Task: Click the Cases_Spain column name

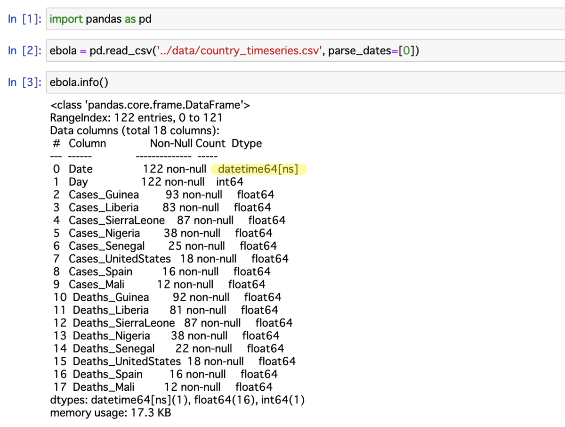Action: (x=101, y=271)
